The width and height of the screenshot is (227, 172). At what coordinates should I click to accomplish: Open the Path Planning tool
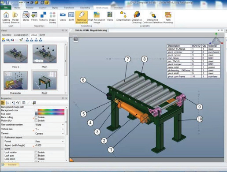point(168,18)
